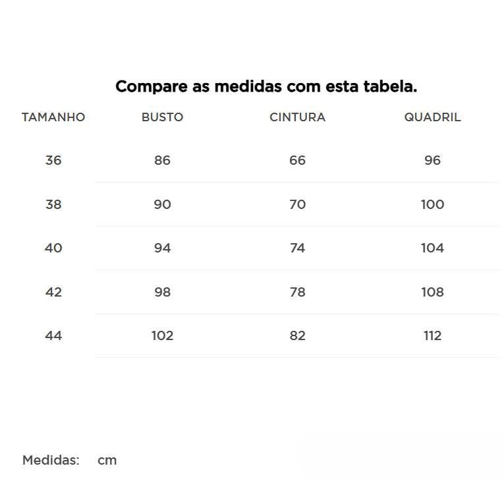This screenshot has height=491, width=504.
Task: Click waist value 70
Action: [x=297, y=204]
